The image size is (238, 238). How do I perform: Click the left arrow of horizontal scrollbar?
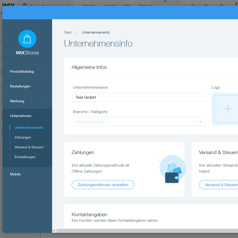(x=54, y=230)
